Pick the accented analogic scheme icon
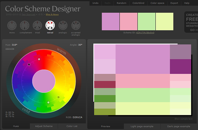Screen dimensions: 198x130 [x=76, y=26]
